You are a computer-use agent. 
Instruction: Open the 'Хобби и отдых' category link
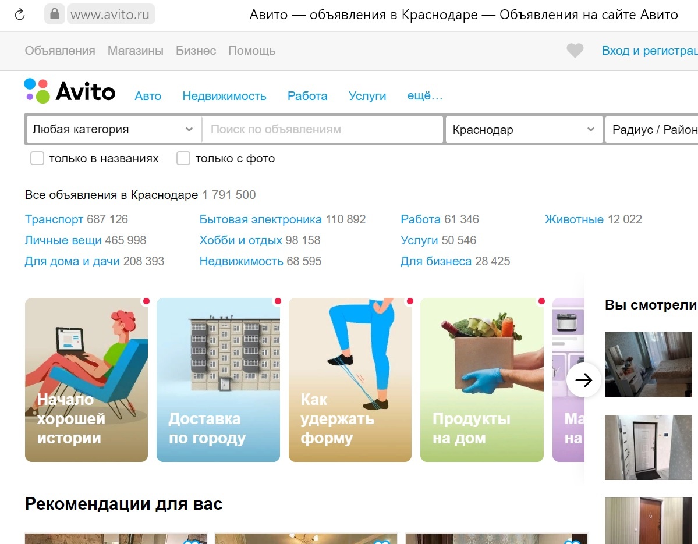241,240
